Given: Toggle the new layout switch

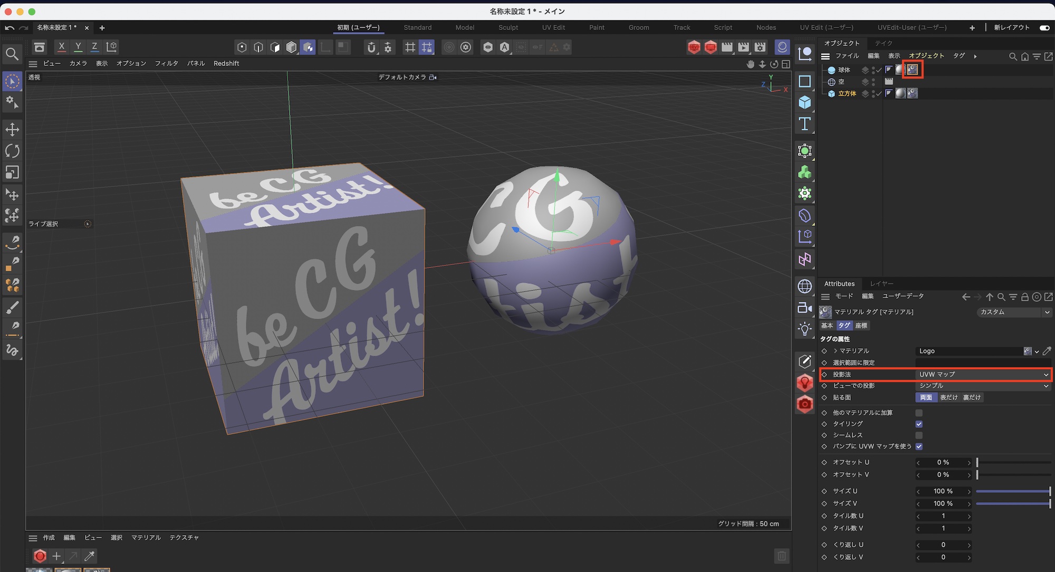Looking at the screenshot, I should pos(1044,27).
